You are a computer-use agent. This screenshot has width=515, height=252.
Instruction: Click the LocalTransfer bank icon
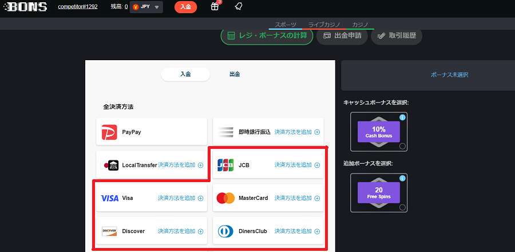click(x=112, y=166)
